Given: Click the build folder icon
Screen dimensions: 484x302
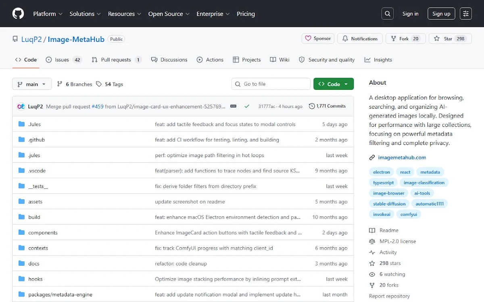Looking at the screenshot, I should click(21, 217).
